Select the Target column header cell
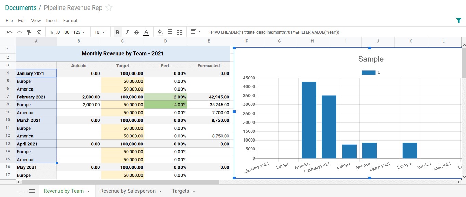 pyautogui.click(x=122, y=66)
